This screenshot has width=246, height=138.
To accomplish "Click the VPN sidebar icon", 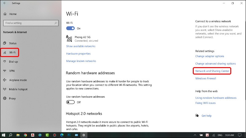I will tap(5, 71).
